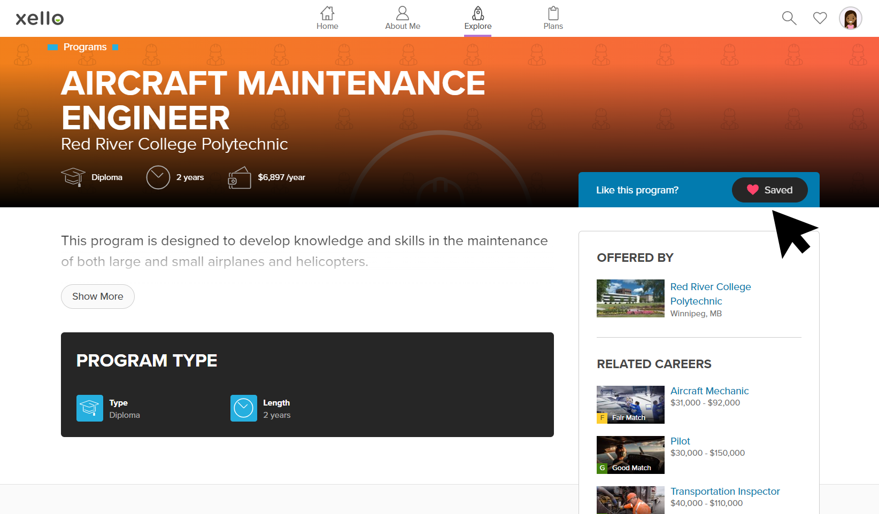Screen dimensions: 879x514
Task: Open the Transportation Inspector career link
Action: [x=725, y=492]
